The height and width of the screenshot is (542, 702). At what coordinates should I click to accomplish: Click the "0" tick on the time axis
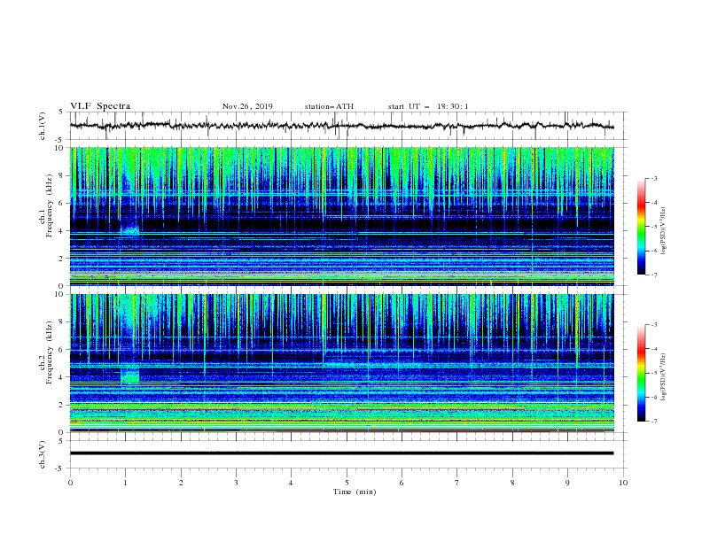coord(70,483)
